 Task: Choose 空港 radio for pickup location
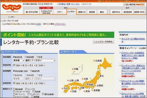[37, 57]
